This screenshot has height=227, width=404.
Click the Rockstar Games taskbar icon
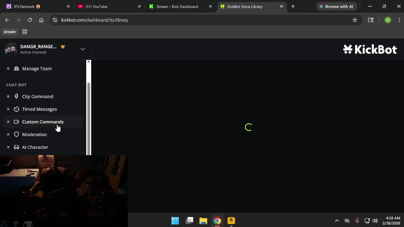click(x=231, y=221)
